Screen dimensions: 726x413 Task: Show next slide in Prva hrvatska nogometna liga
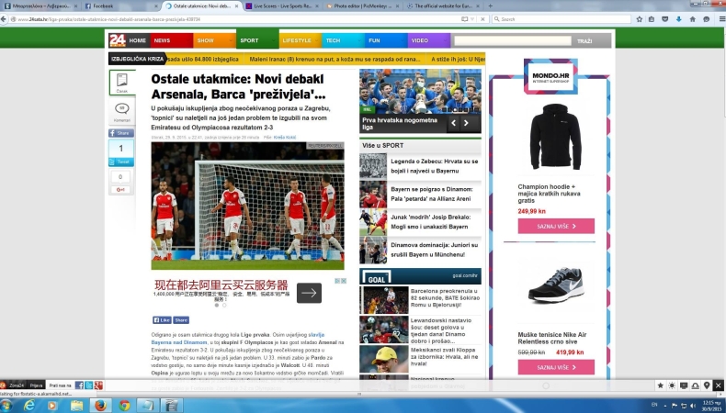pos(466,123)
